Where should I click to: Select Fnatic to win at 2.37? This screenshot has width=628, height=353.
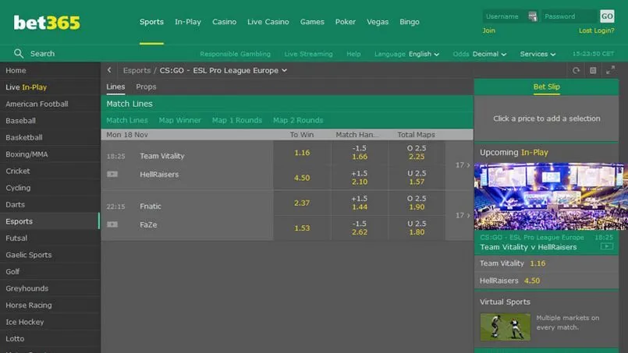click(302, 203)
